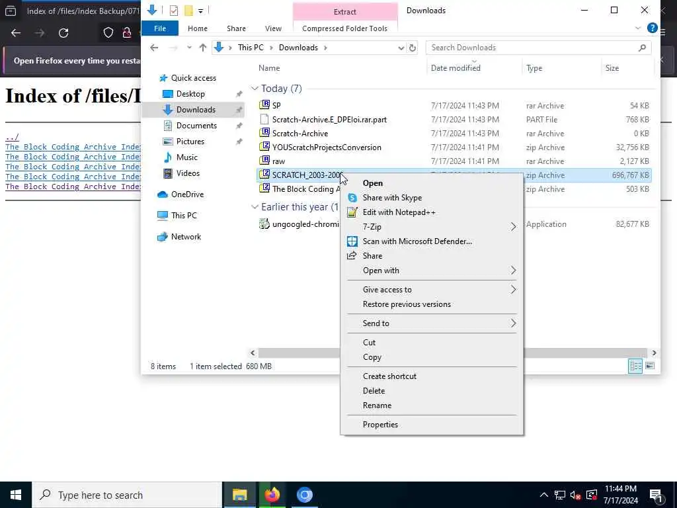The image size is (677, 508).
Task: Click the Properties quick access toolbar icon
Action: (174, 11)
